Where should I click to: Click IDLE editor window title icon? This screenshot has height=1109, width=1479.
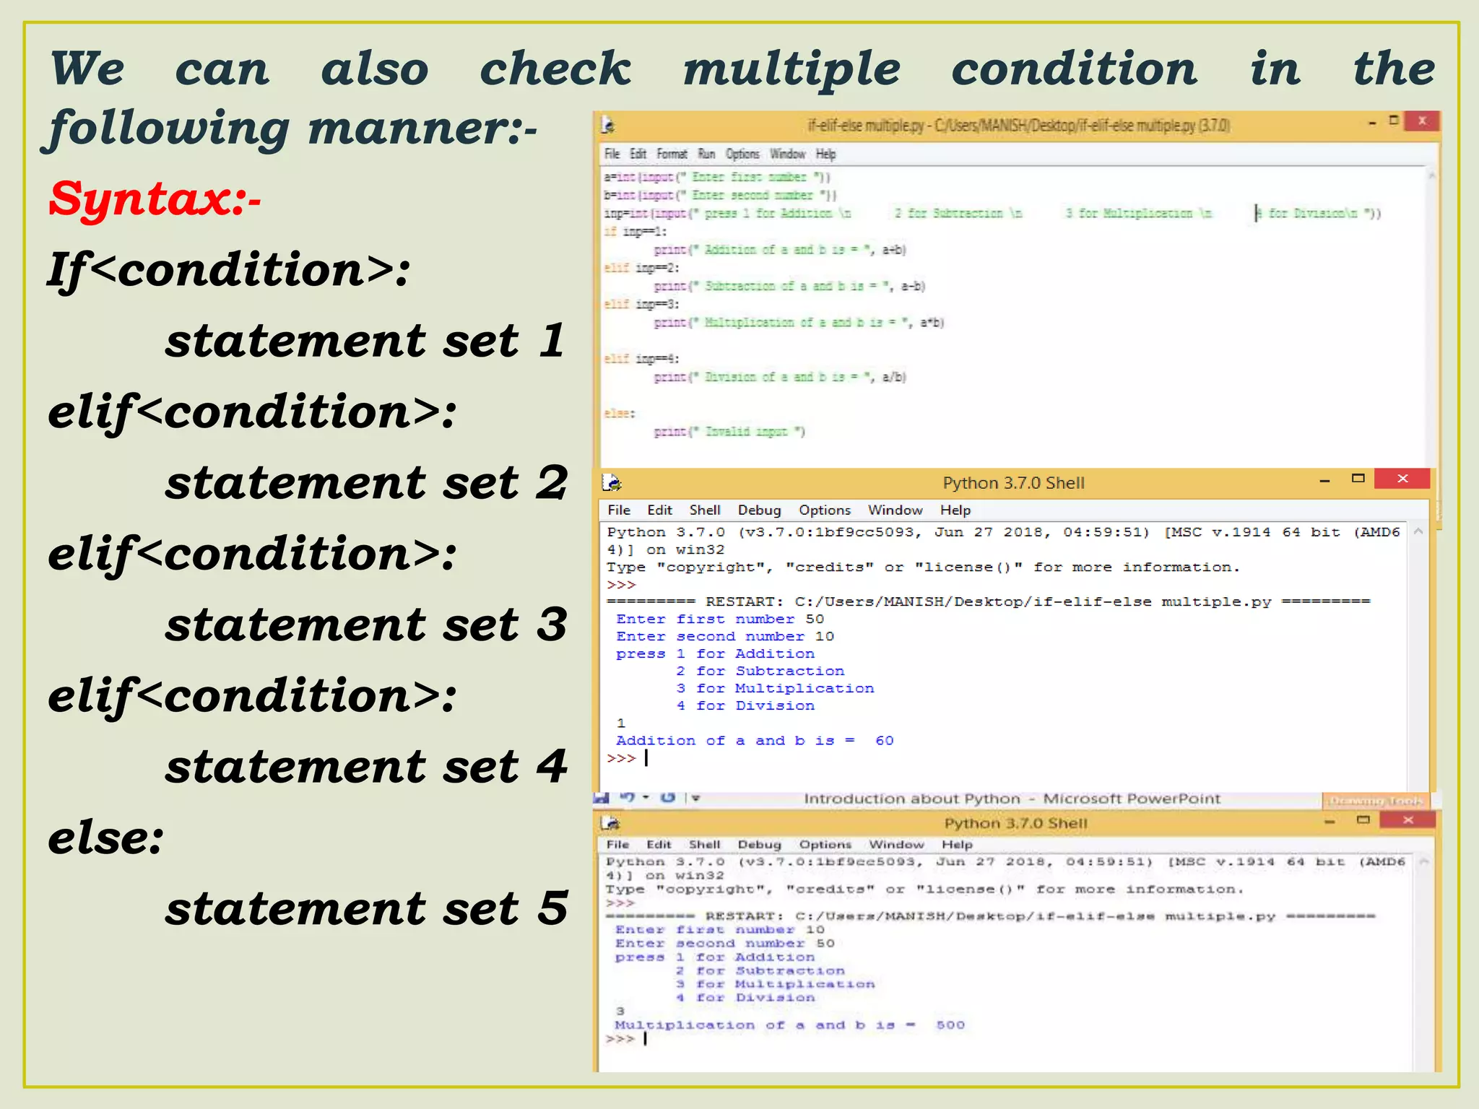pyautogui.click(x=608, y=126)
